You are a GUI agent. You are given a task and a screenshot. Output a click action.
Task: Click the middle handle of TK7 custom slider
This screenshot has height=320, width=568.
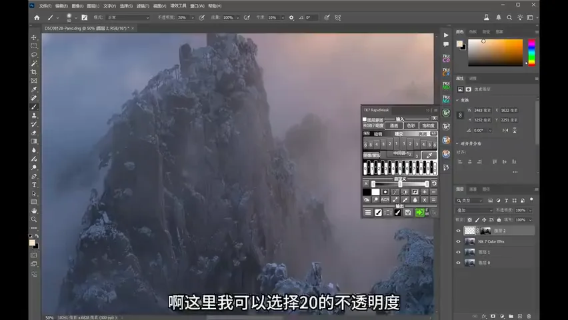(x=400, y=184)
